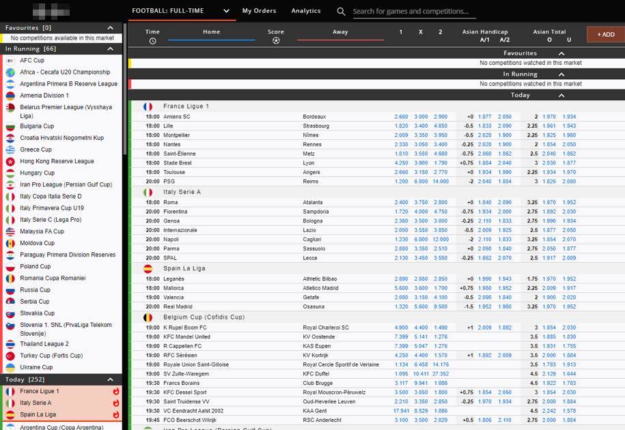Click the Armenia flag icon in sidebar
Image resolution: width=625 pixels, height=430 pixels.
(10, 96)
